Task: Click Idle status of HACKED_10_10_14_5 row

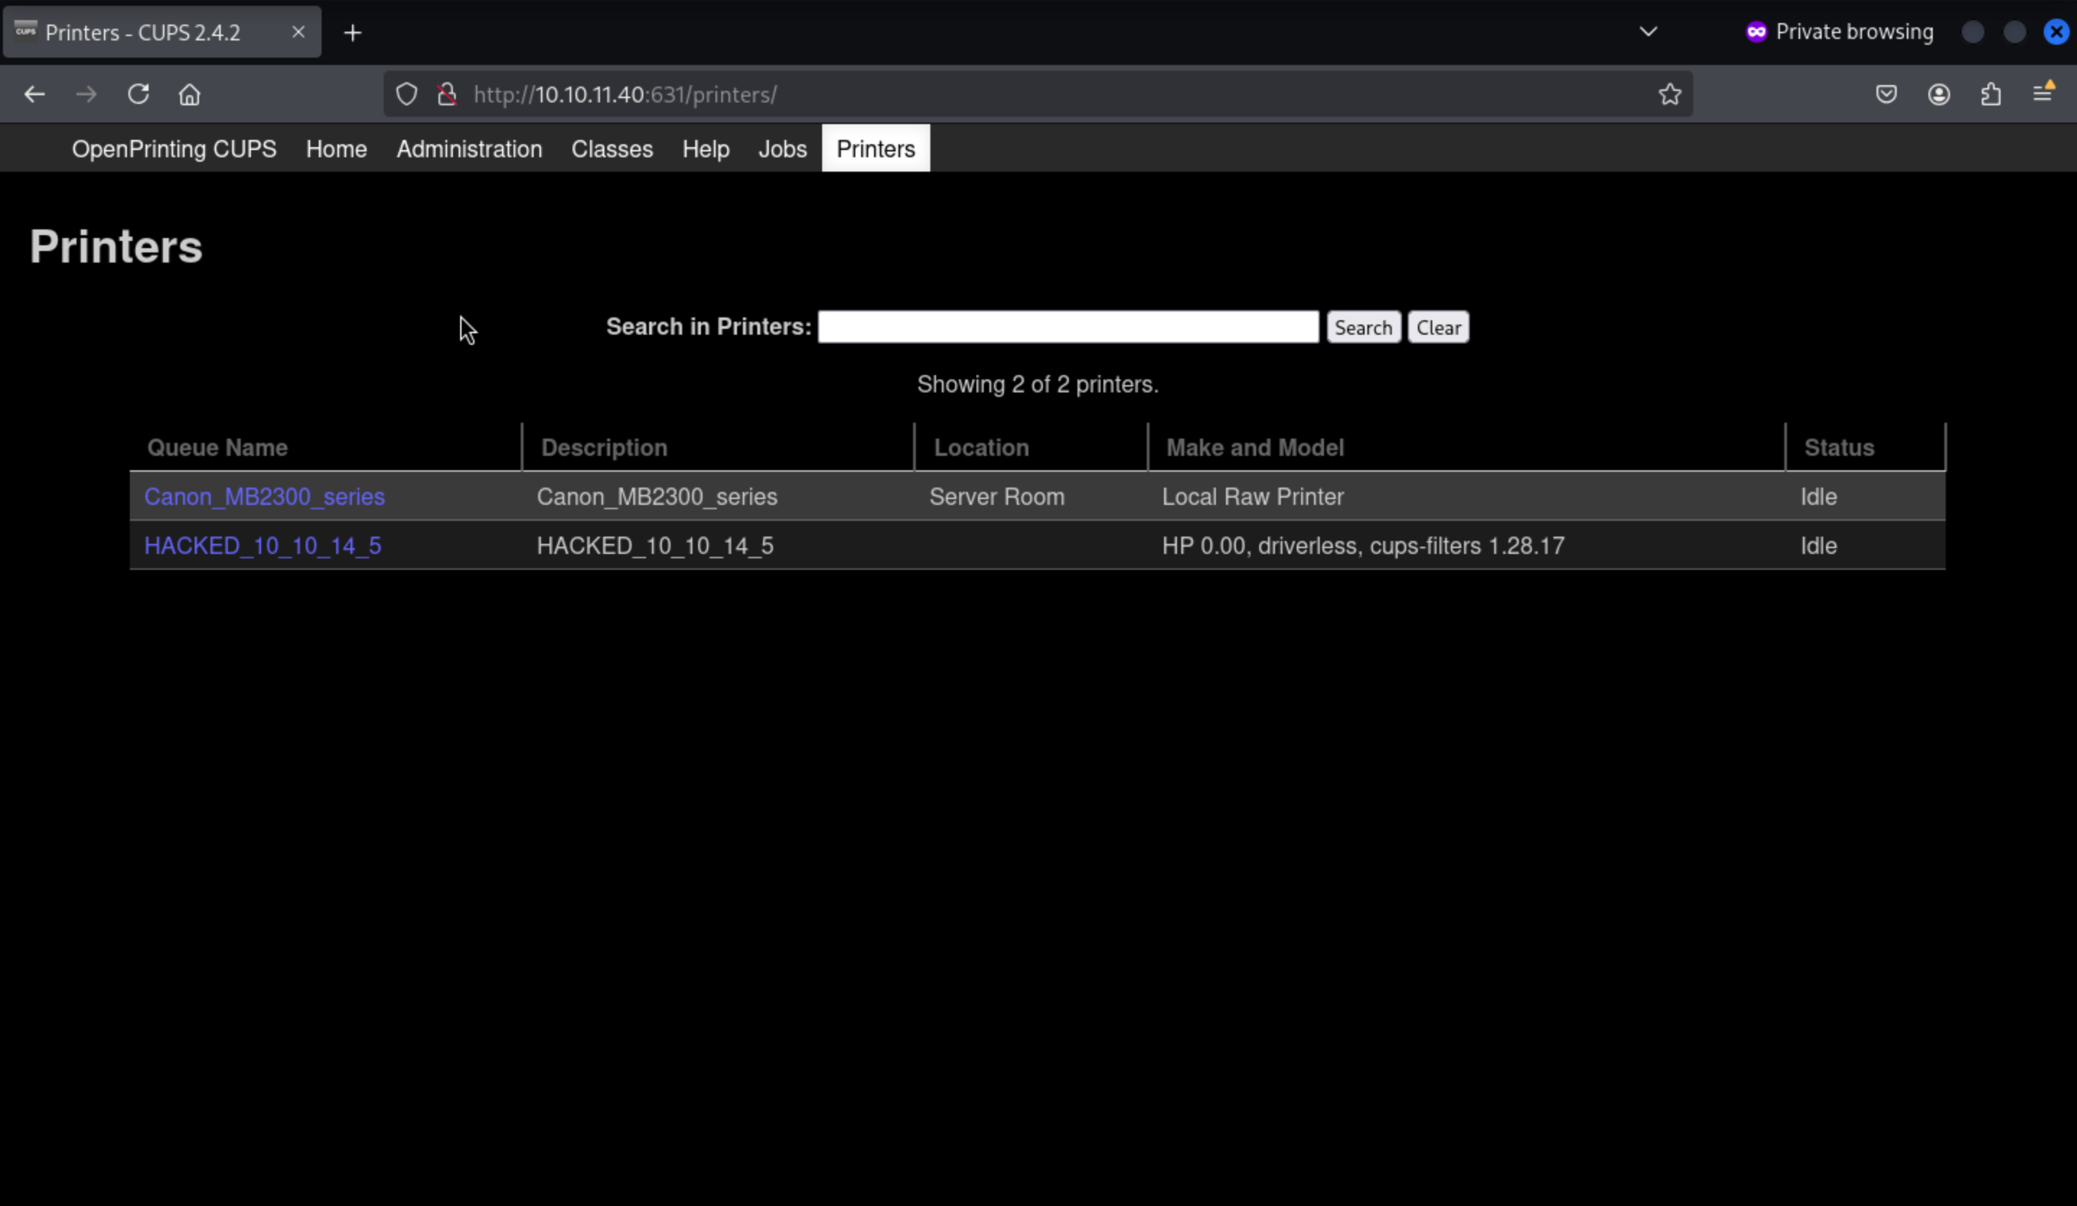Action: click(x=1818, y=546)
